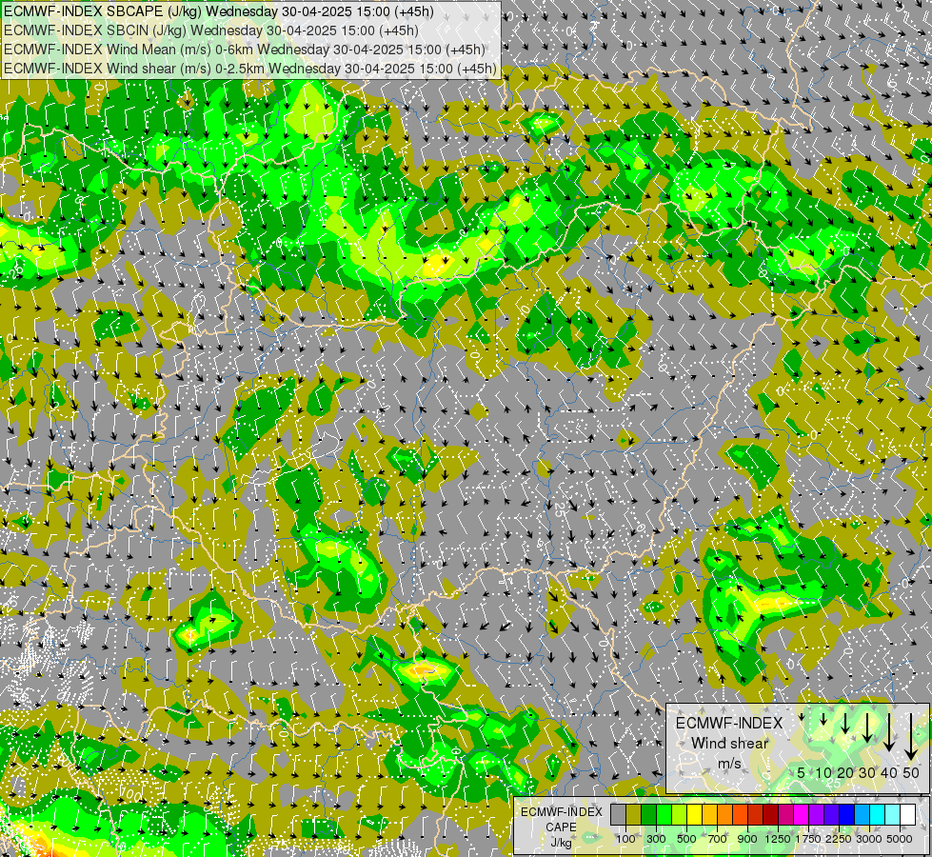This screenshot has width=932, height=857.
Task: Click the '500' CAPE scale label
Action: tap(686, 839)
